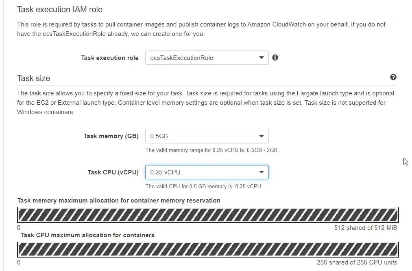The image size is (412, 271).
Task: Click the 0.25 vCPU value field
Action: tap(183, 172)
